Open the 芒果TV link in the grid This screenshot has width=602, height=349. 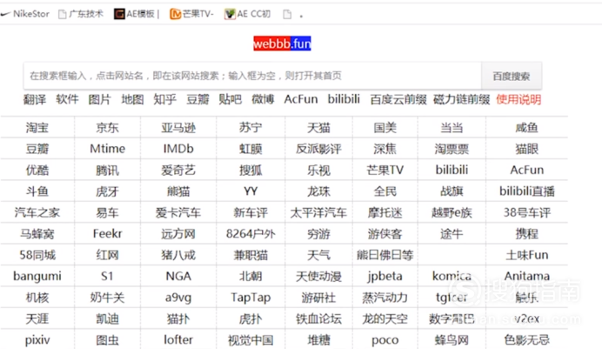coord(385,170)
